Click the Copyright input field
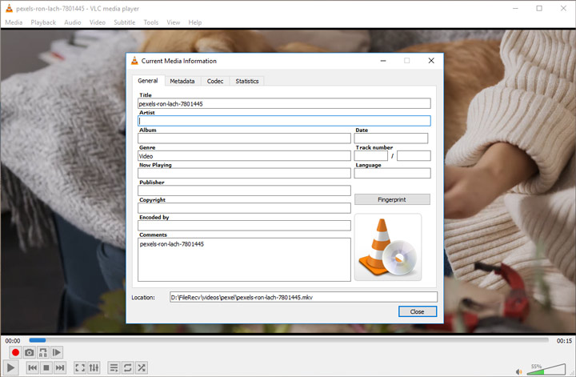 244,208
